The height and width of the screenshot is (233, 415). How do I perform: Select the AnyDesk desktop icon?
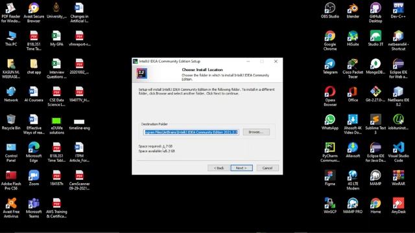click(398, 206)
